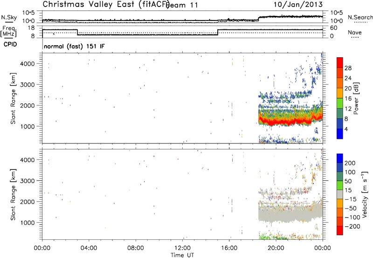The height and width of the screenshot is (258, 373).
Task: Click the 'Power [dB]' color bar label
Action: (356, 98)
